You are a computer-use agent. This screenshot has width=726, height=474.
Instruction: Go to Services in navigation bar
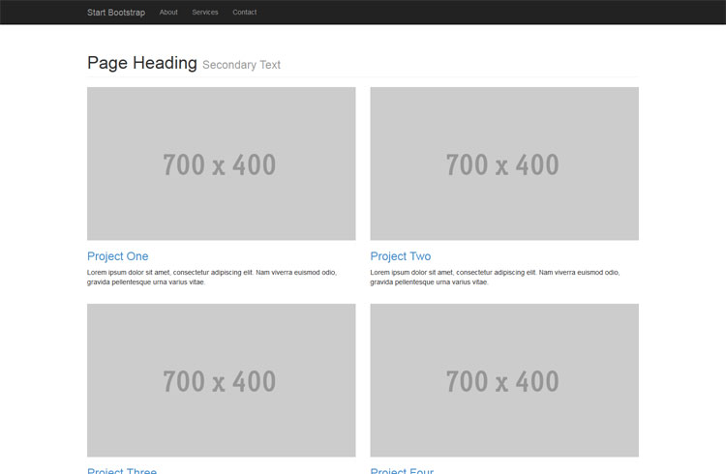pos(205,13)
